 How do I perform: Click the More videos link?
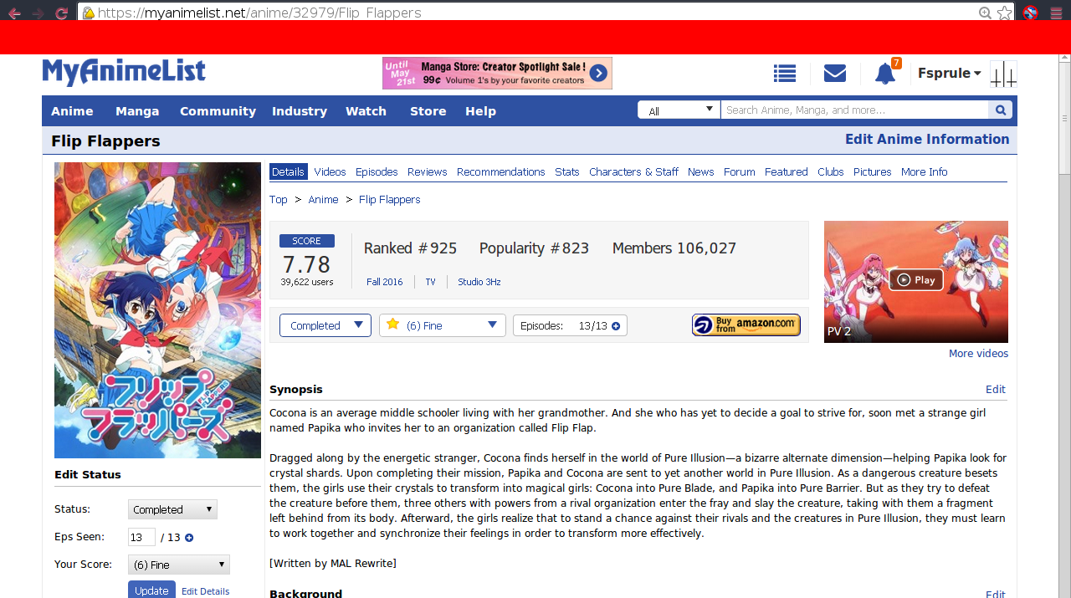point(978,354)
